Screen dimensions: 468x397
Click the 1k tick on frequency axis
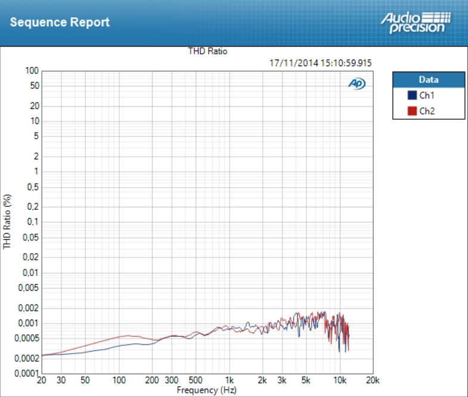(x=229, y=380)
